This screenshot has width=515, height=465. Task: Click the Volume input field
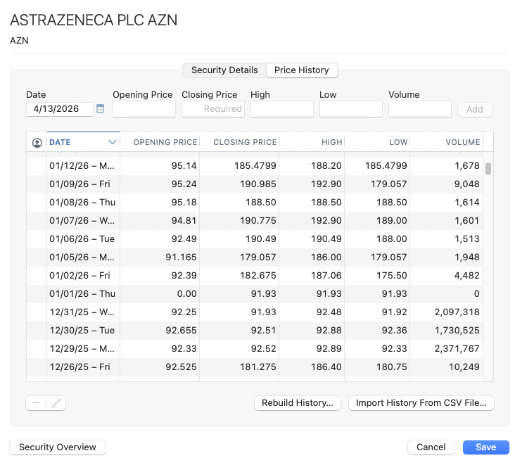[x=420, y=109]
